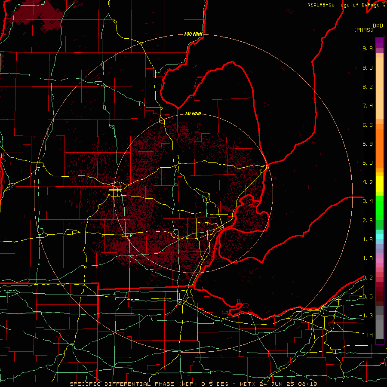This screenshot has height=387, width=387.
Task: Click the -0.5 scale value
Action: click(366, 297)
